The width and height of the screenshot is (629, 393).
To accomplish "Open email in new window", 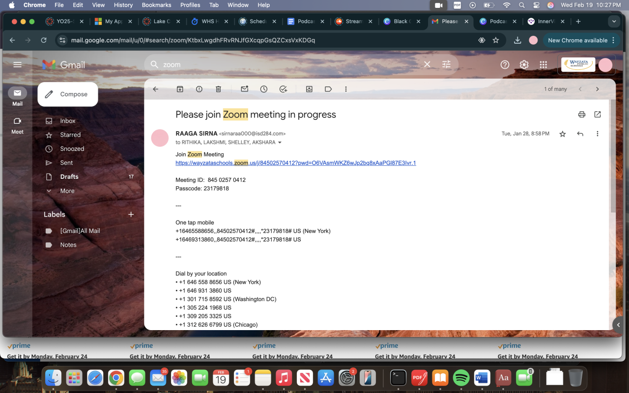I will (x=598, y=114).
